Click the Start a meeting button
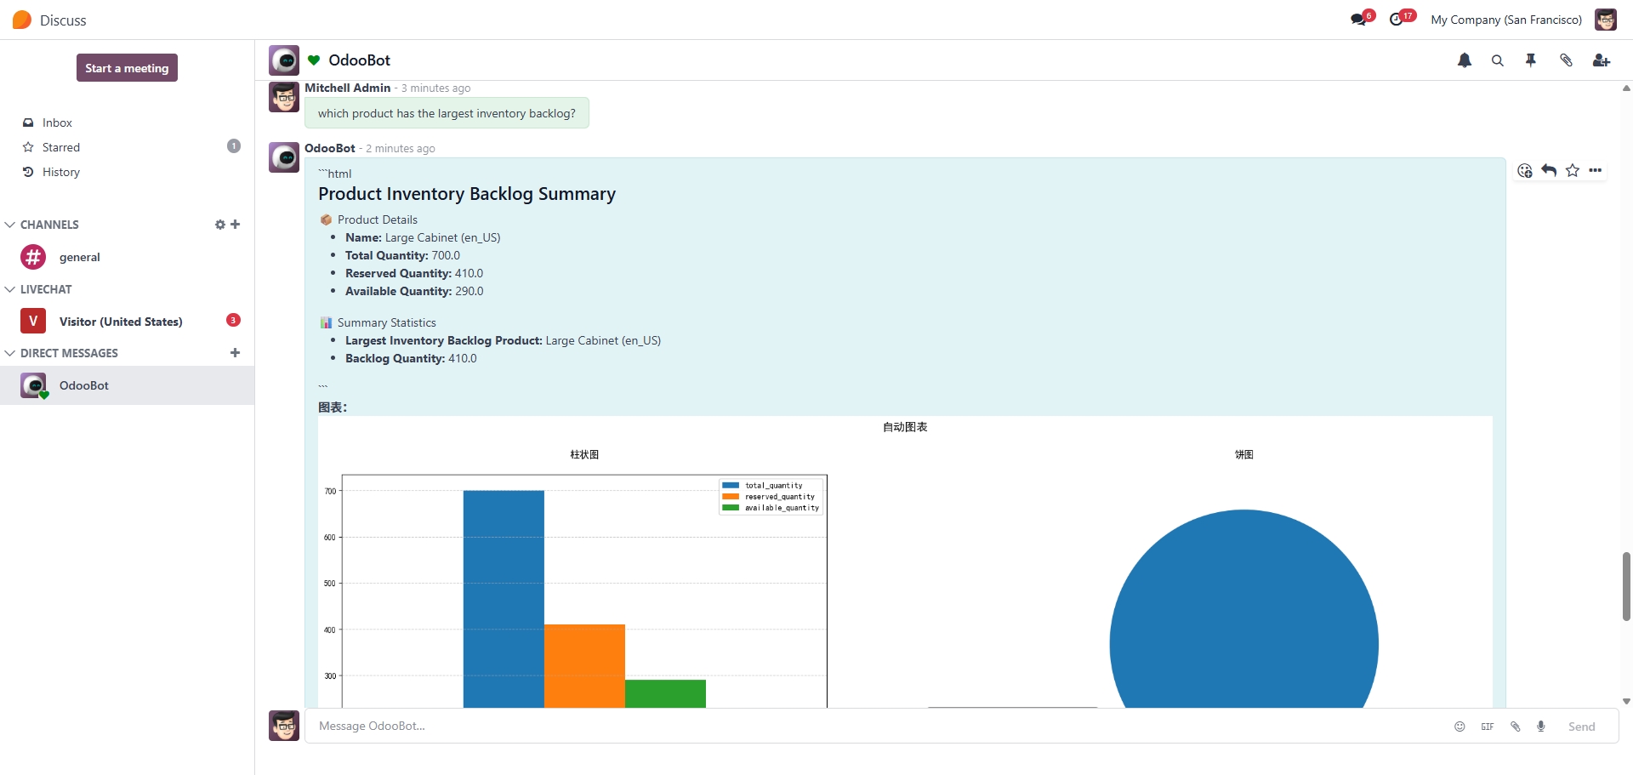The image size is (1633, 775). tap(127, 68)
